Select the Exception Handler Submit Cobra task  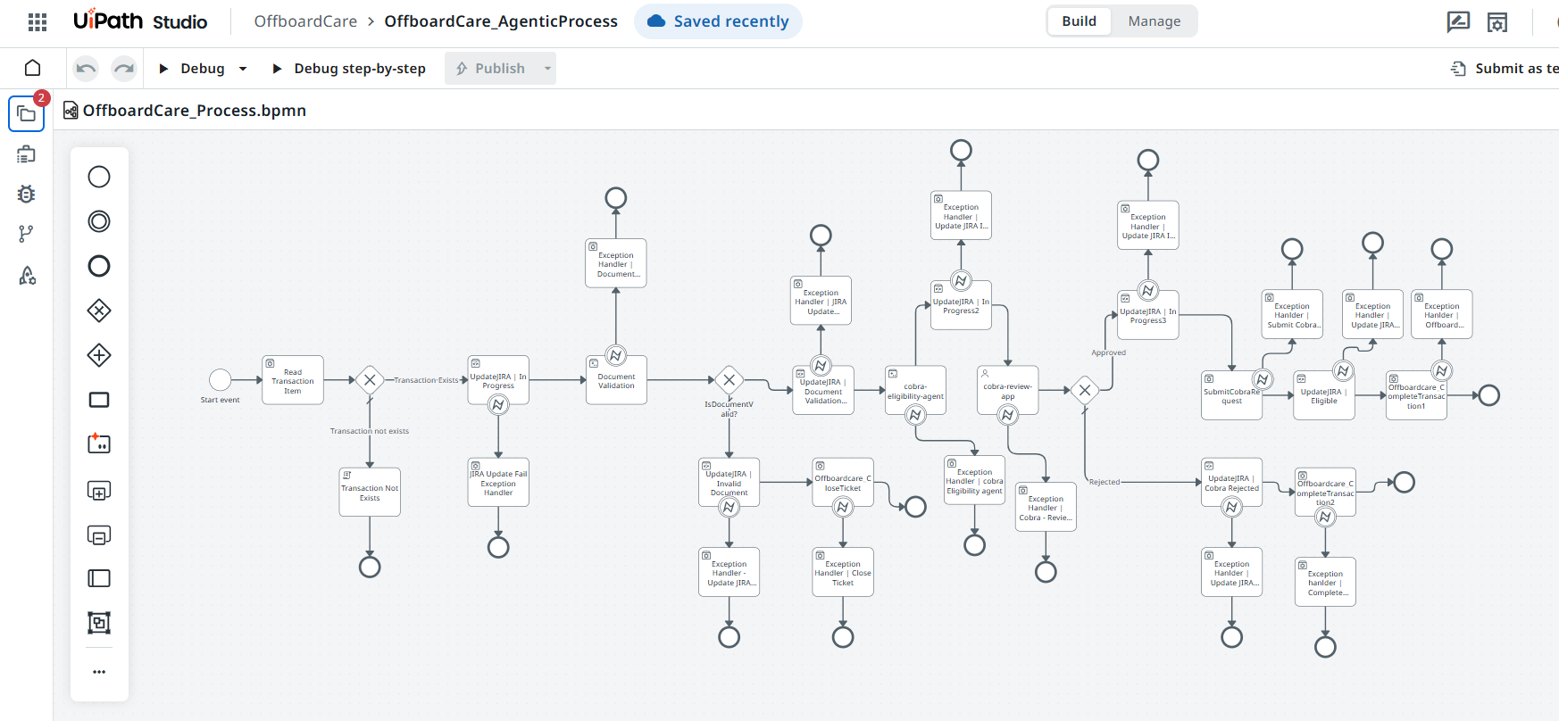pos(1293,314)
